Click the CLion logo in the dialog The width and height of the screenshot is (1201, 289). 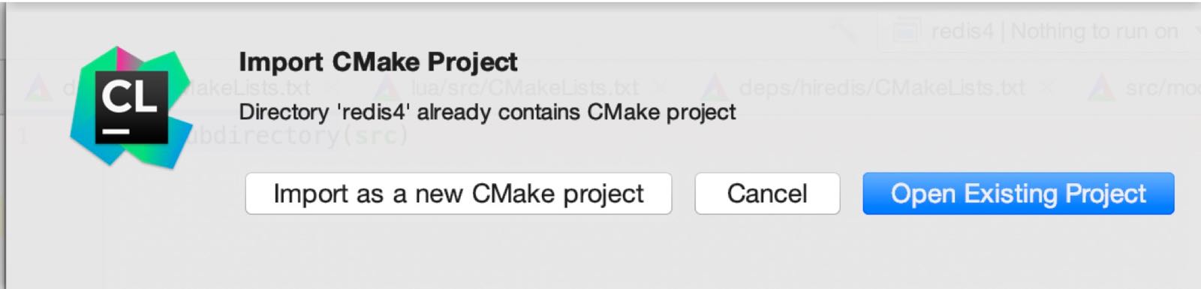tap(131, 107)
